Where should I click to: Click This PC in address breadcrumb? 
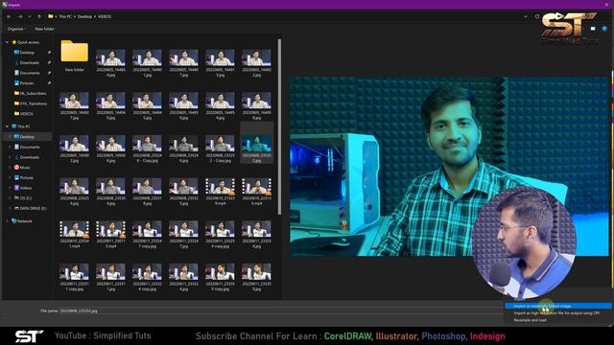click(x=65, y=17)
